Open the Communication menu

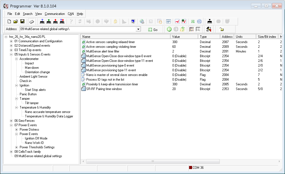pos(55,14)
